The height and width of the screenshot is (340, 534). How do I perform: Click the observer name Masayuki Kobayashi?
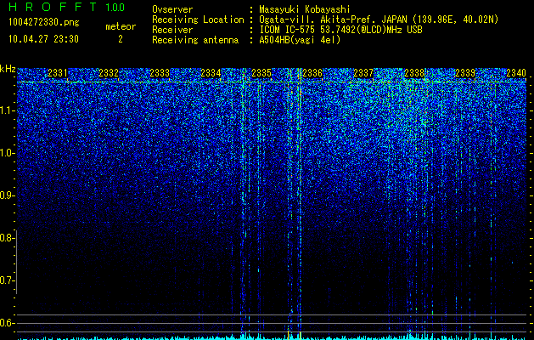pyautogui.click(x=305, y=9)
